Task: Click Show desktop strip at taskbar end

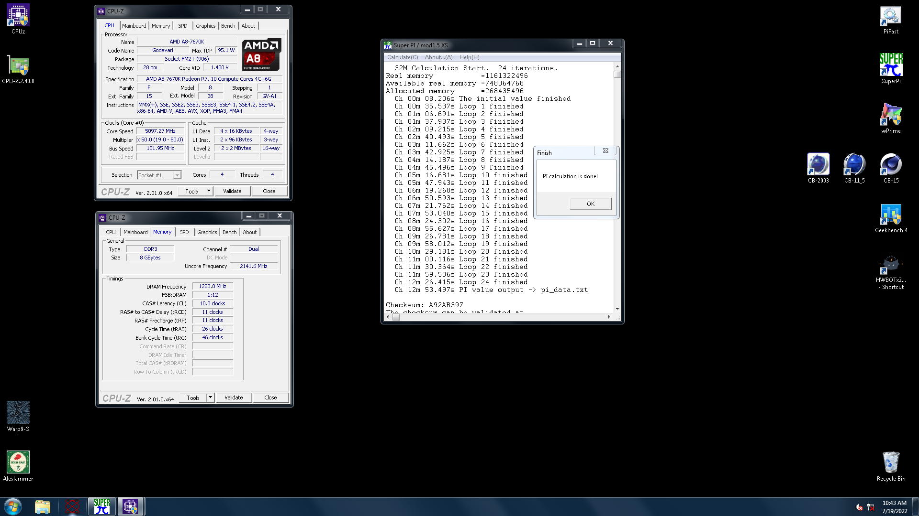Action: 916,506
